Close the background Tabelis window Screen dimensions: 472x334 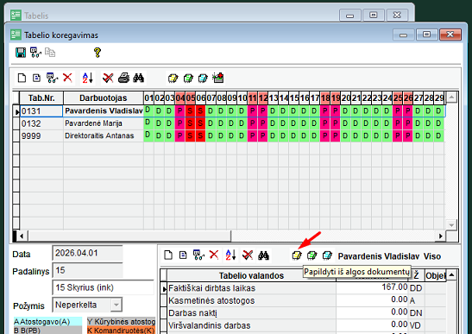click(397, 15)
